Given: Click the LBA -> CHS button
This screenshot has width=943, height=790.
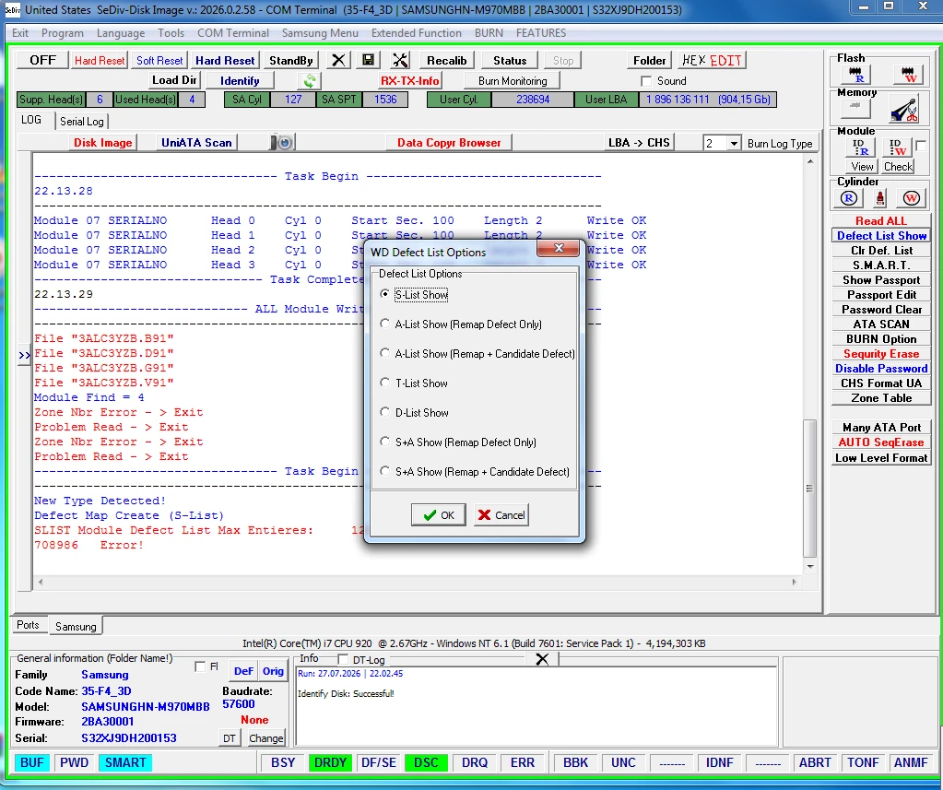Looking at the screenshot, I should coord(638,143).
